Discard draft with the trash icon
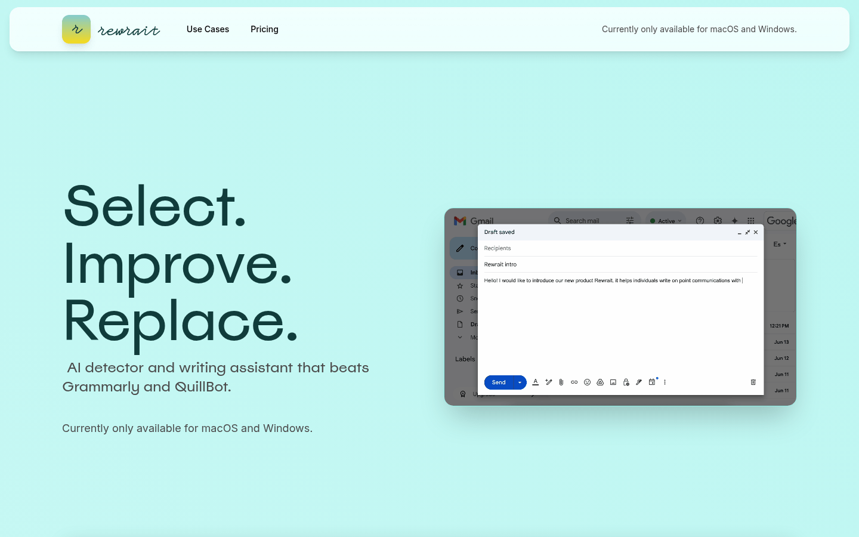The height and width of the screenshot is (537, 859). coord(753,382)
